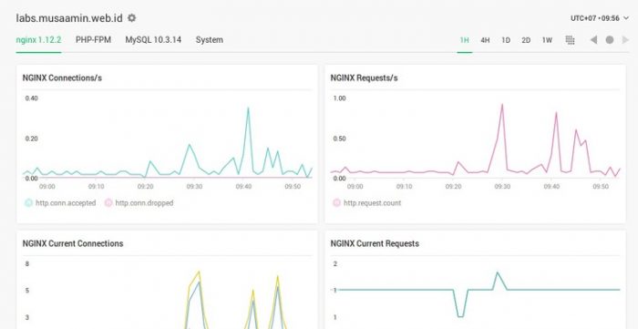The height and width of the screenshot is (329, 638).
Task: Toggle http.conn.accepted legend series
Action: coord(61,202)
